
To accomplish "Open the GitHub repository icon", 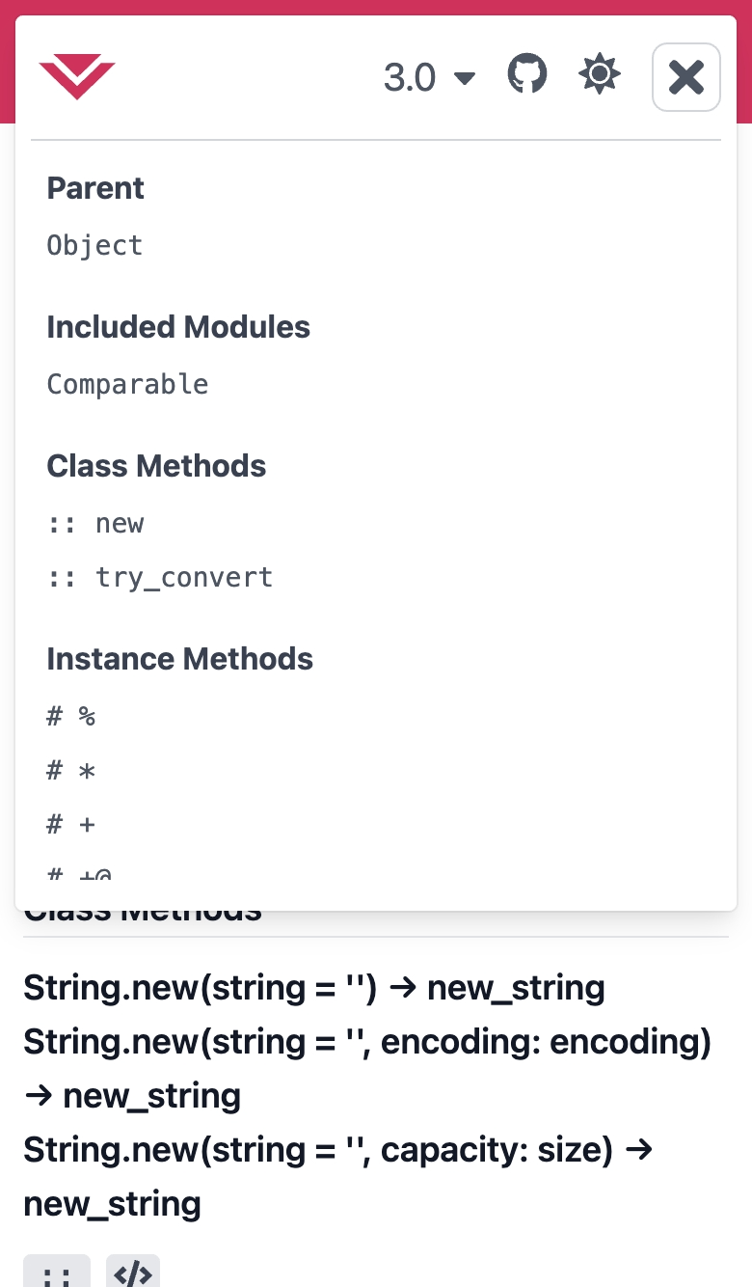I will [x=527, y=74].
